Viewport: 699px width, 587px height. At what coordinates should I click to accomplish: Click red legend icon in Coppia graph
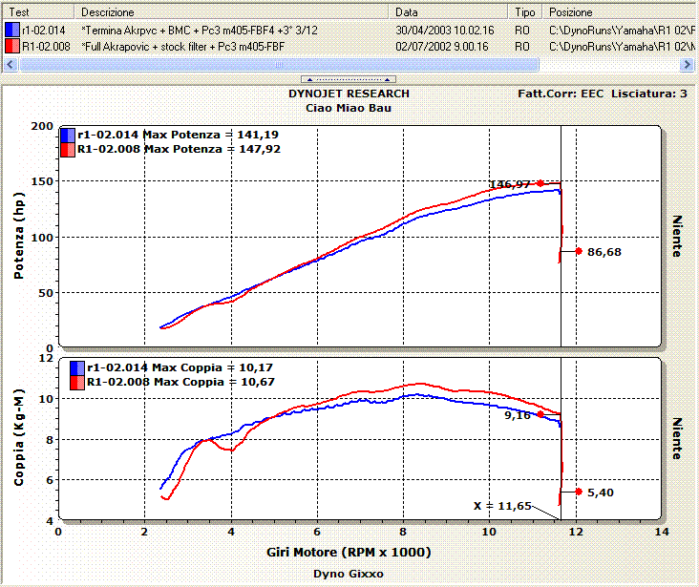pos(75,382)
